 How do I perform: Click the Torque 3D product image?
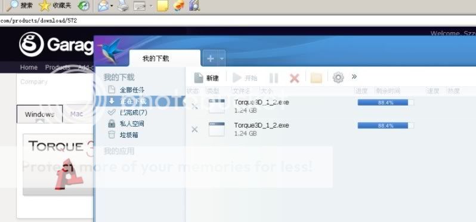tap(58, 164)
